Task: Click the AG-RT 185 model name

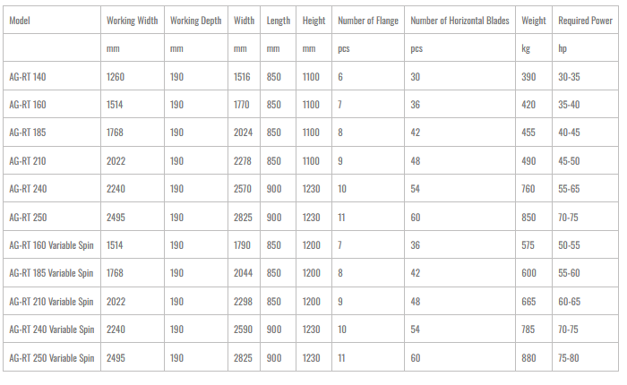Action: click(x=27, y=133)
